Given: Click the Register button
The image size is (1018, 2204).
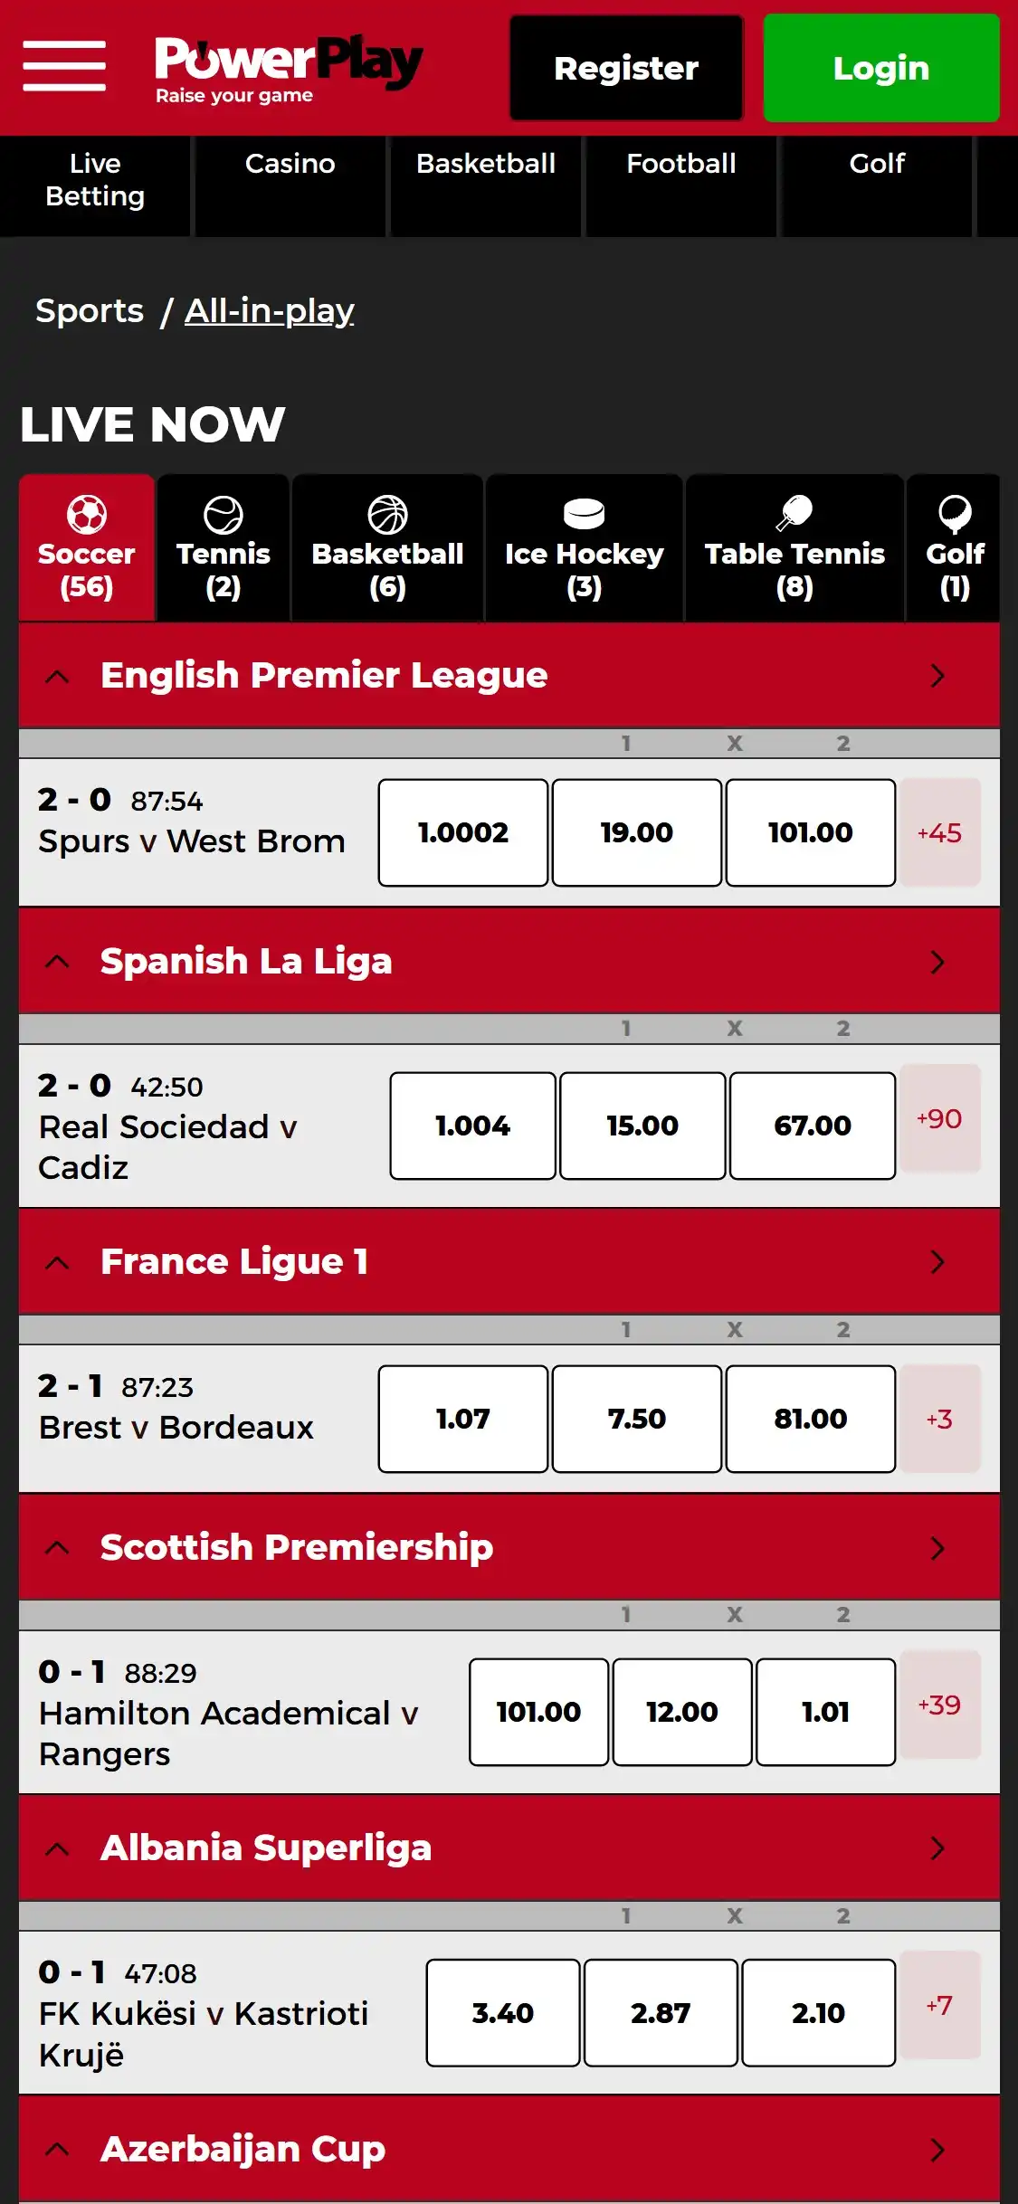Looking at the screenshot, I should click(x=626, y=68).
